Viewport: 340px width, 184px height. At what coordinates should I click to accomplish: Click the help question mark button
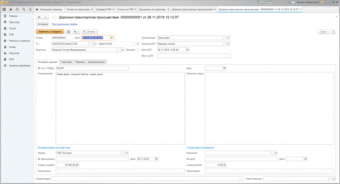point(333,31)
